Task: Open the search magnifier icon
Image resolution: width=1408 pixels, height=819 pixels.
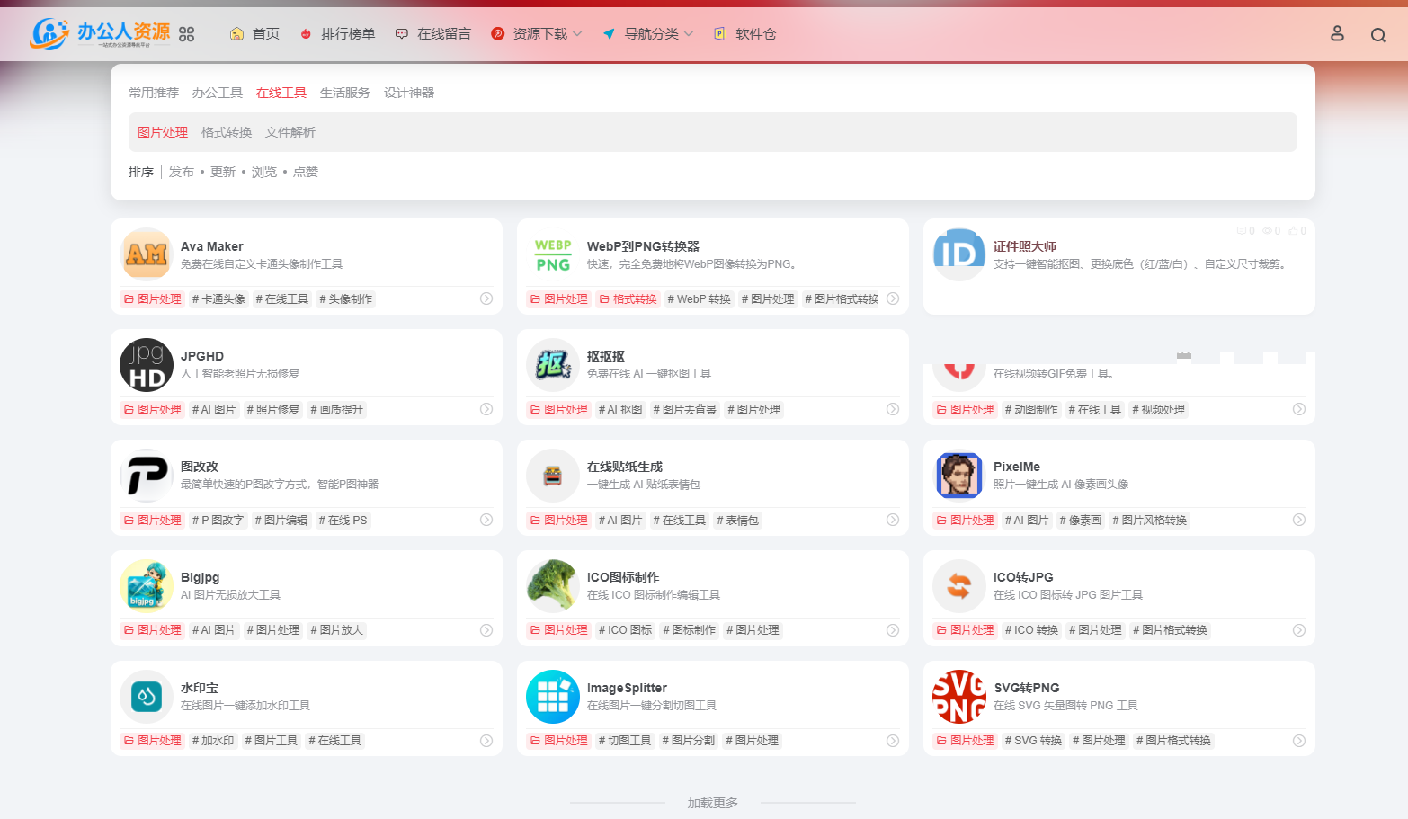Action: click(1377, 35)
